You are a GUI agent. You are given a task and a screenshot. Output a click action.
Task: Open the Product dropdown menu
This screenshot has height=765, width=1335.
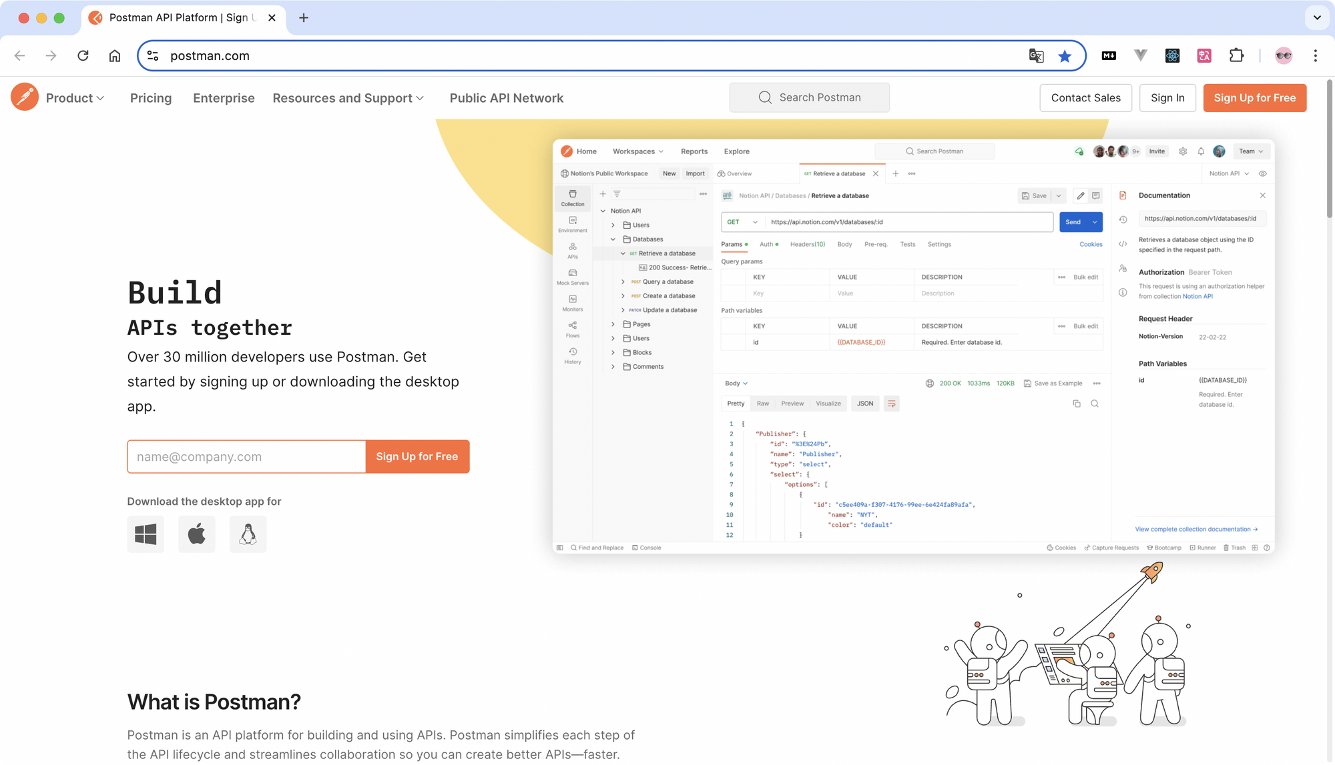coord(74,98)
